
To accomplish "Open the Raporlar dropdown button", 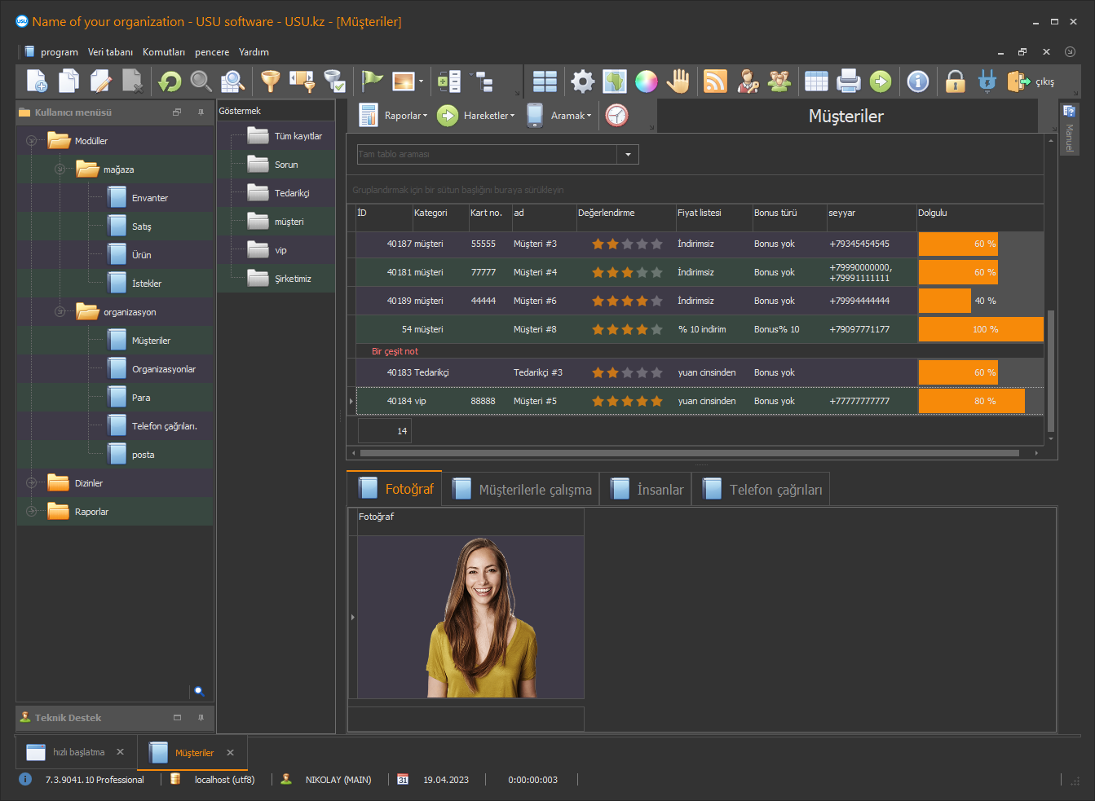I will (393, 116).
